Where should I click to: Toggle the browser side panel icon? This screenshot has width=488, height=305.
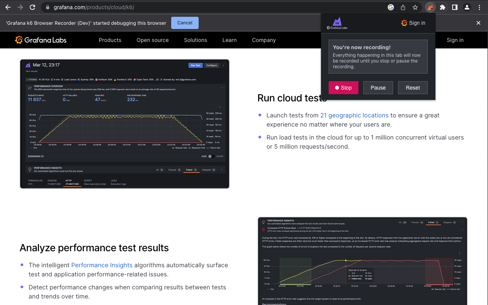(455, 7)
